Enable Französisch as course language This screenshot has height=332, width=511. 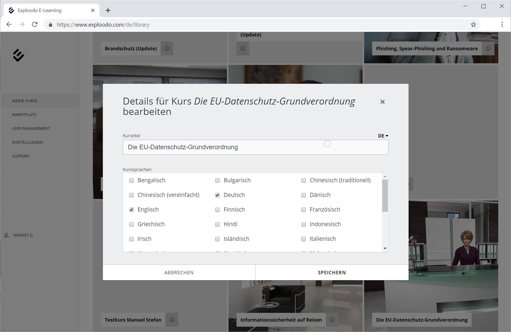click(304, 210)
